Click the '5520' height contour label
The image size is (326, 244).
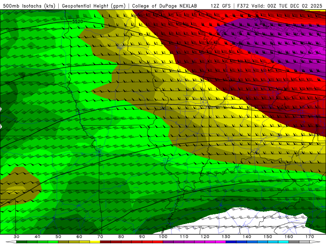click(77, 22)
